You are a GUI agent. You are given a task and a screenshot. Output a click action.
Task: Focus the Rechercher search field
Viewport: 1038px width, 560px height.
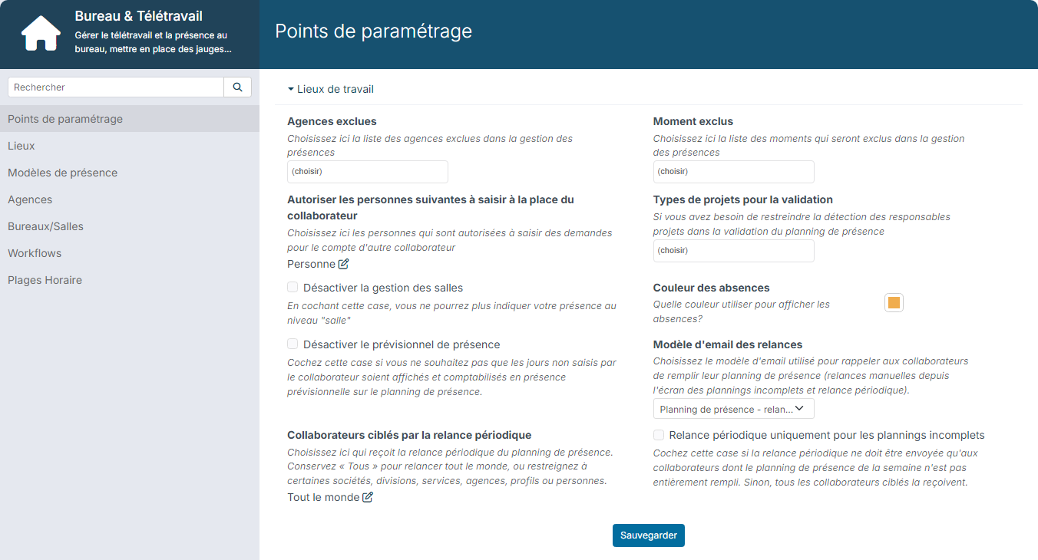click(116, 87)
